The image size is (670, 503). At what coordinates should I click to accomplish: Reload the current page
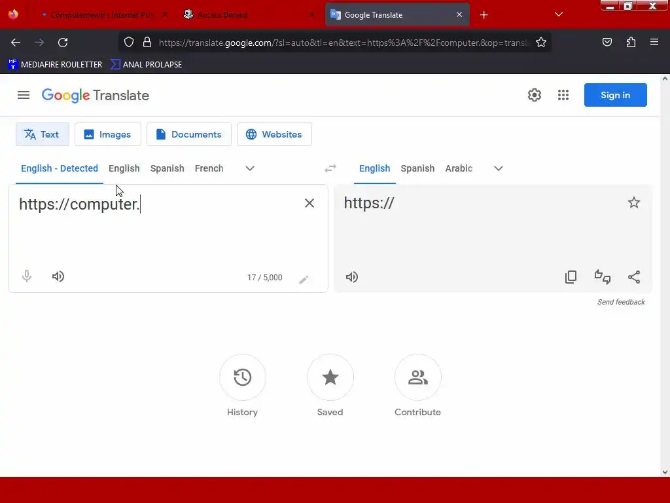(x=63, y=43)
